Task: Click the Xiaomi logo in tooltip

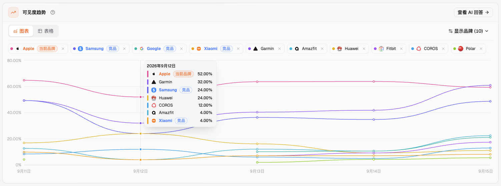Action: pyautogui.click(x=154, y=121)
